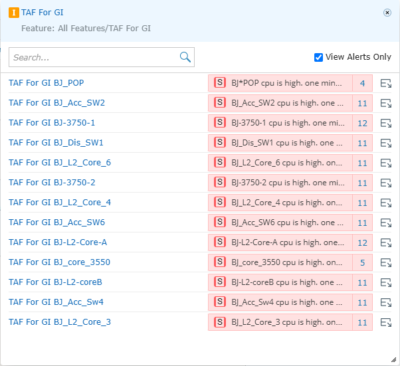Viewport: 400px width, 366px height.
Task: Open link TAF For GI BJ-3750-2
Action: pos(52,183)
